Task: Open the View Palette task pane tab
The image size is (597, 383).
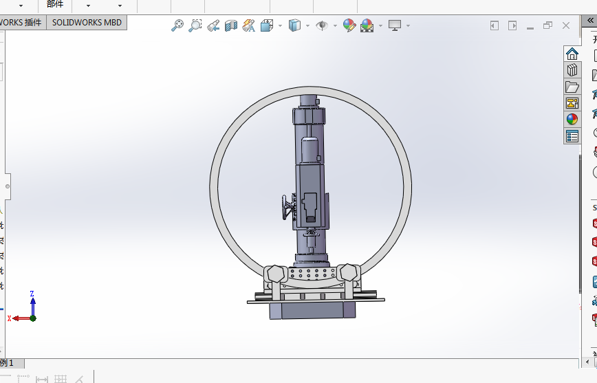Action: tap(572, 103)
